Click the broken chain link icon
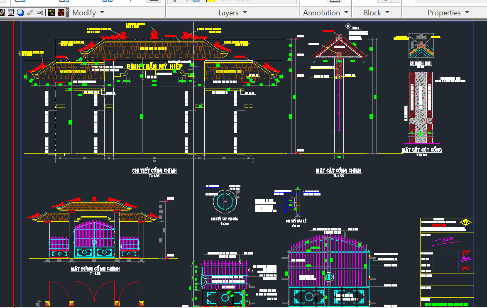Viewport: 487px width, 308px height. point(30,12)
